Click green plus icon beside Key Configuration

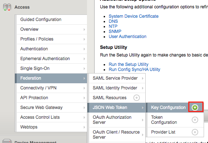tap(195, 108)
